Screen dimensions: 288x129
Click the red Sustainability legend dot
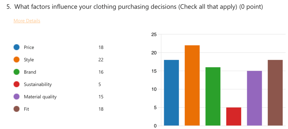(17, 84)
